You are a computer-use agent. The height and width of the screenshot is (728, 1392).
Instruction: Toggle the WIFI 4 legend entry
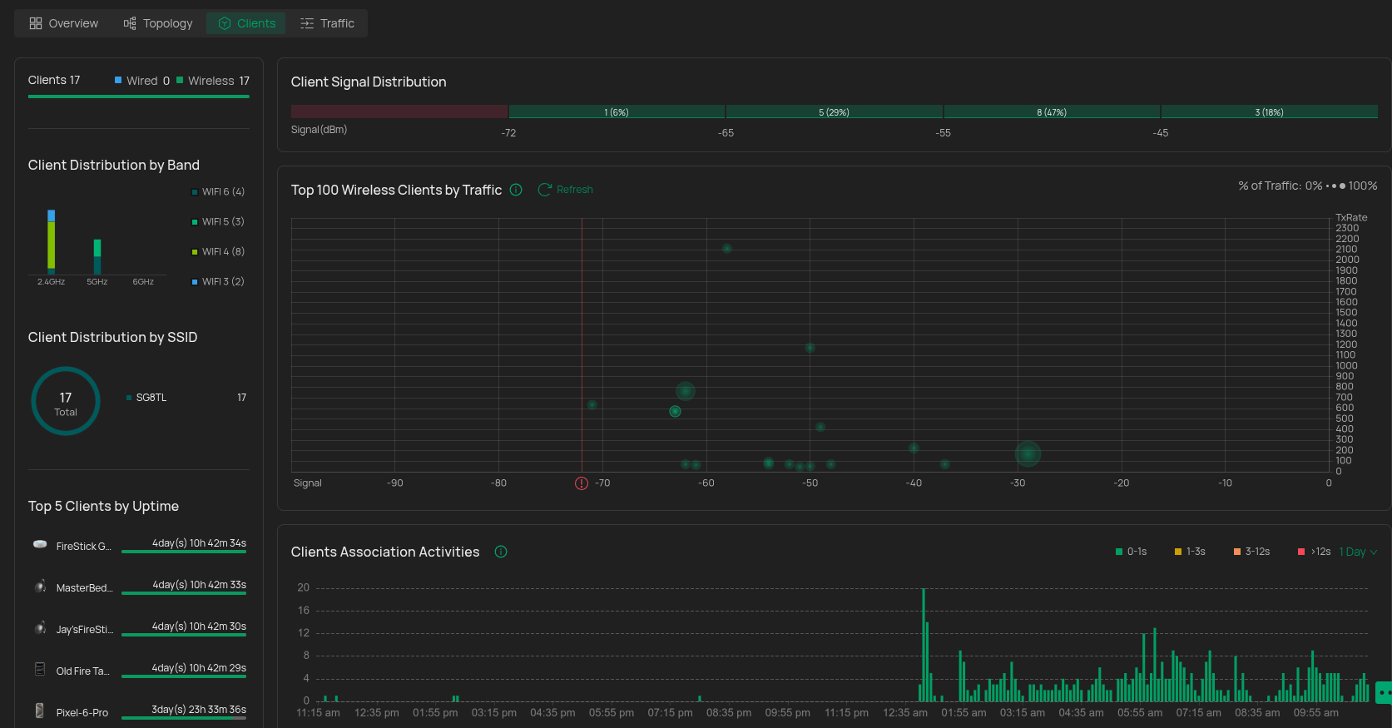(x=218, y=252)
